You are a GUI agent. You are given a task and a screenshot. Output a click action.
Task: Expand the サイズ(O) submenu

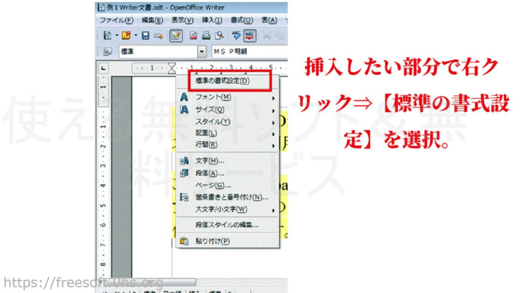(x=228, y=109)
